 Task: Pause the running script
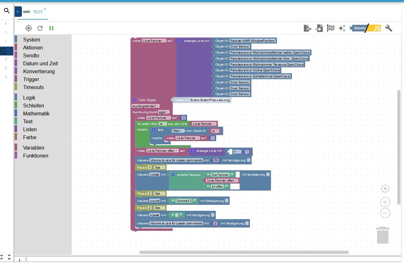[x=51, y=28]
